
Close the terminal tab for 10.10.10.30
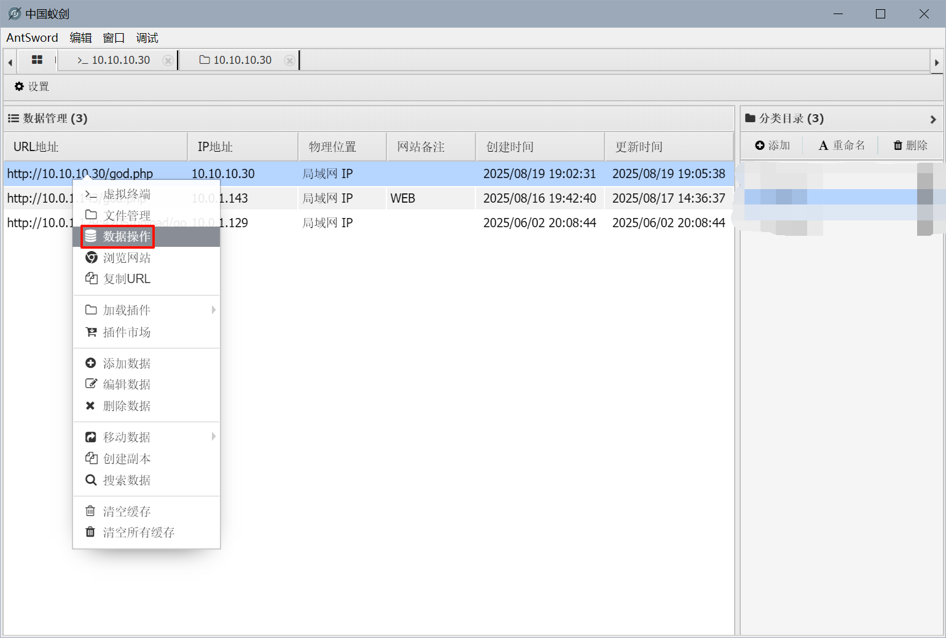point(168,60)
